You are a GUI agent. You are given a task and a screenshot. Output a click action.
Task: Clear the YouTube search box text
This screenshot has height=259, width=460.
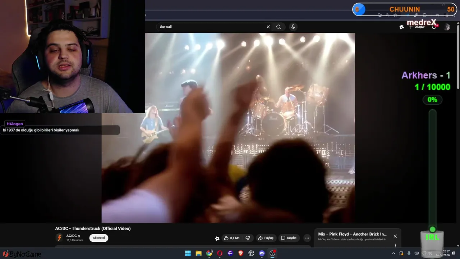(x=268, y=27)
